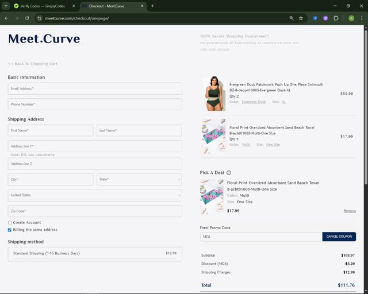This screenshot has width=368, height=294.
Task: Select Standard Shipping (7-15 Business Days)
Action: [95, 254]
